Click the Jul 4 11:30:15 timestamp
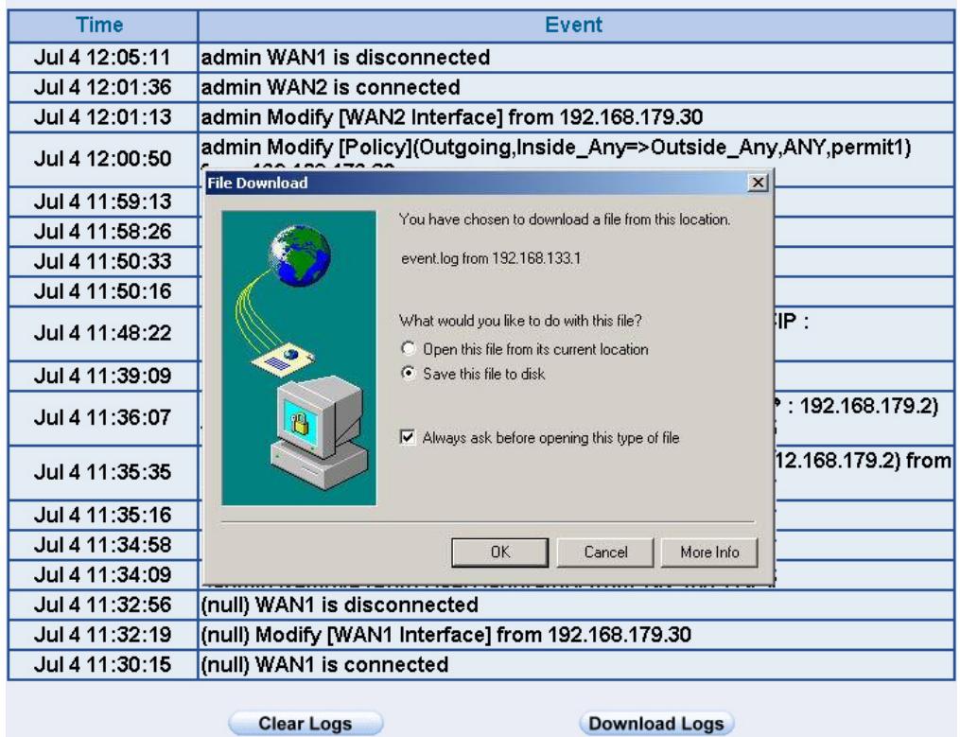Image resolution: width=960 pixels, height=737 pixels. [102, 665]
